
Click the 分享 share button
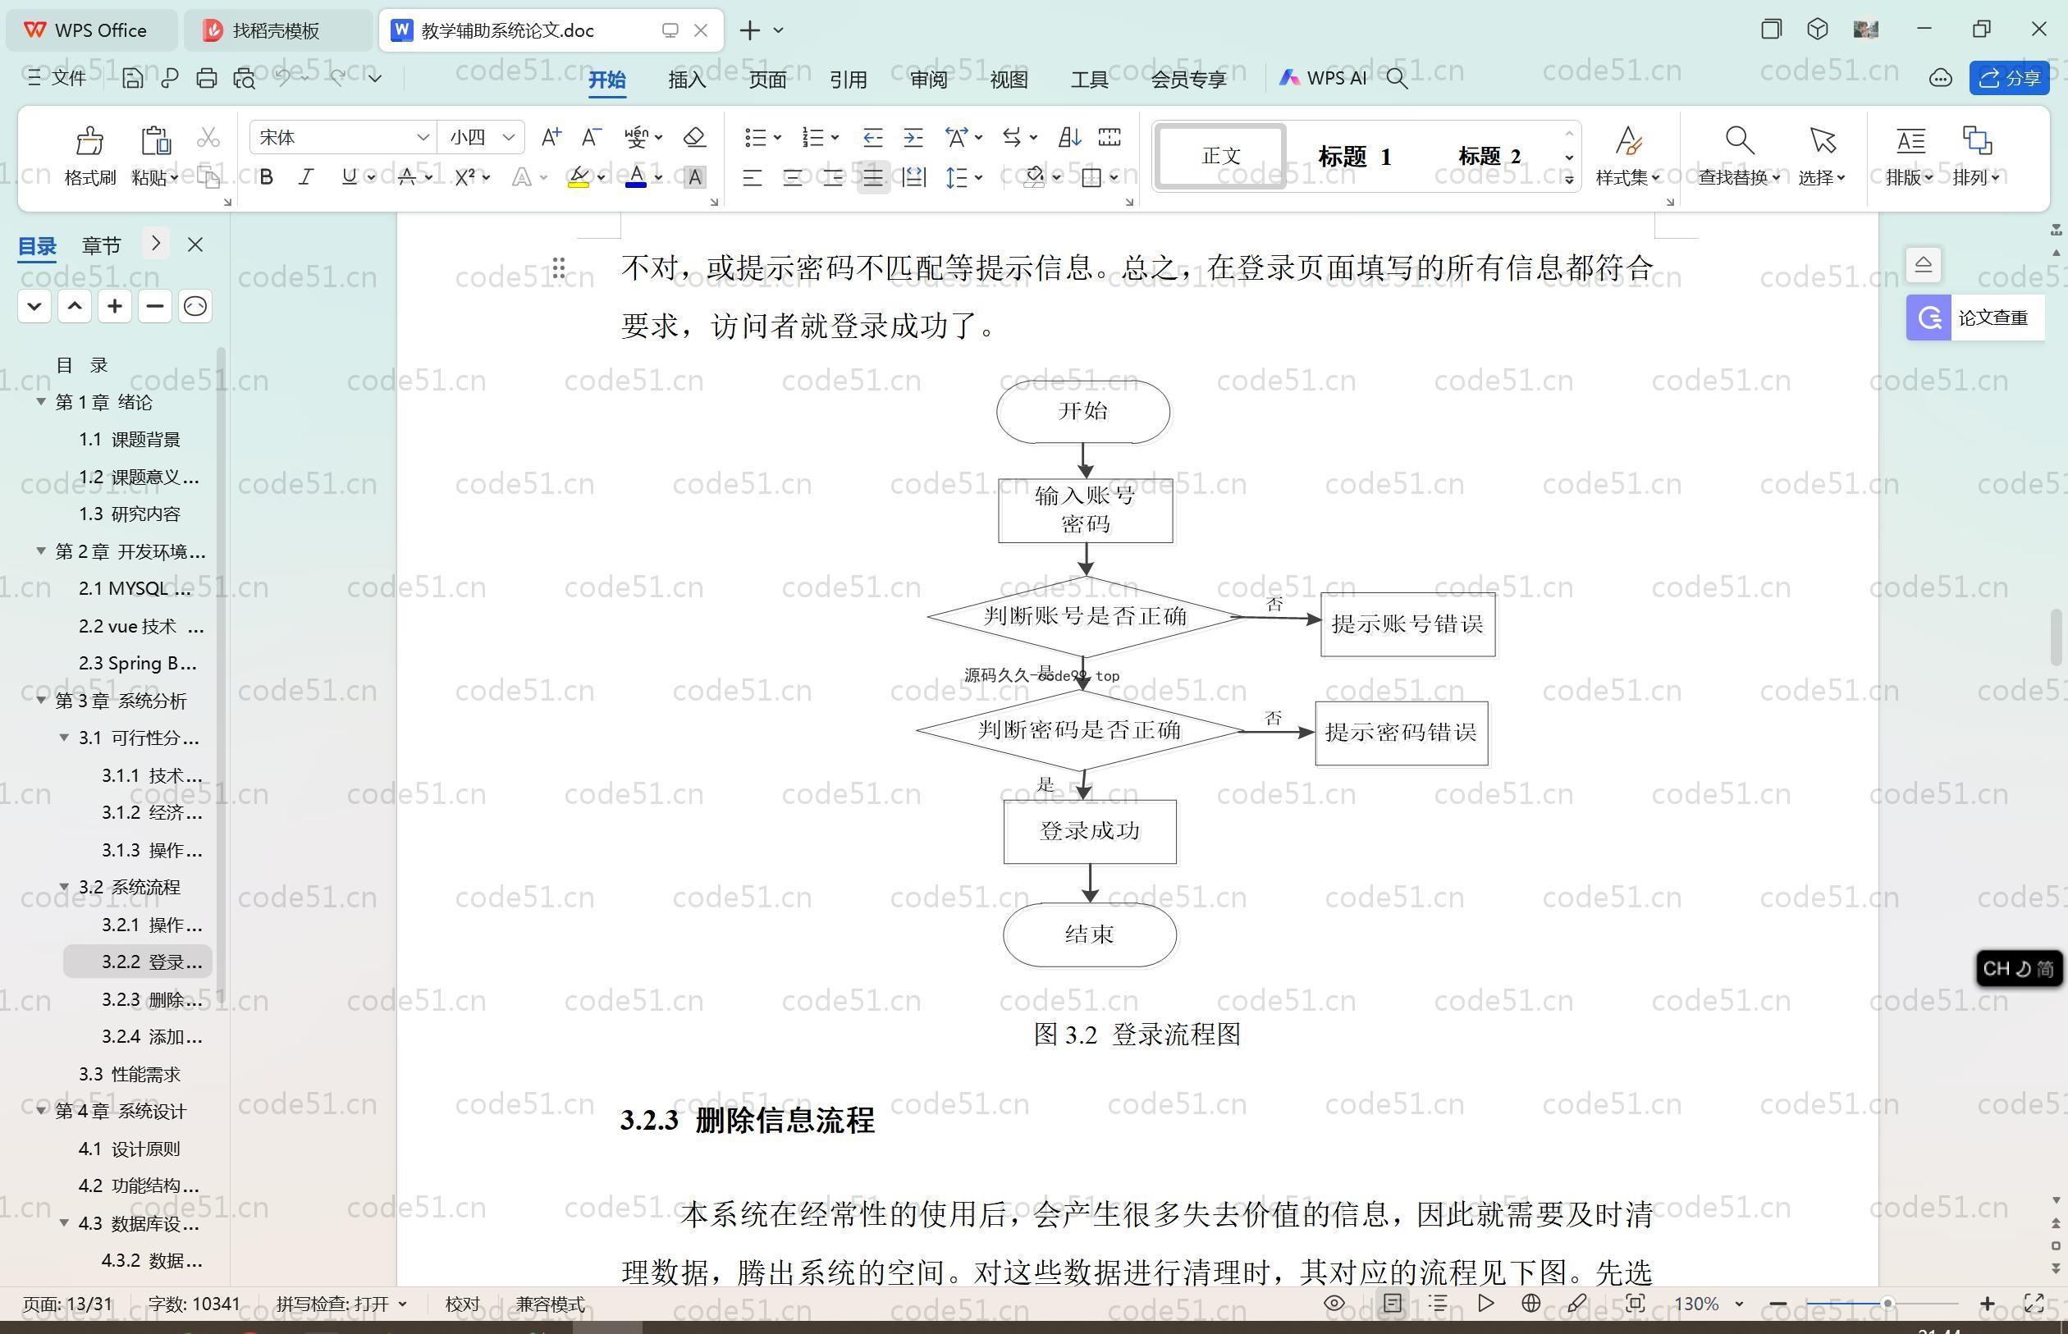[x=2009, y=78]
